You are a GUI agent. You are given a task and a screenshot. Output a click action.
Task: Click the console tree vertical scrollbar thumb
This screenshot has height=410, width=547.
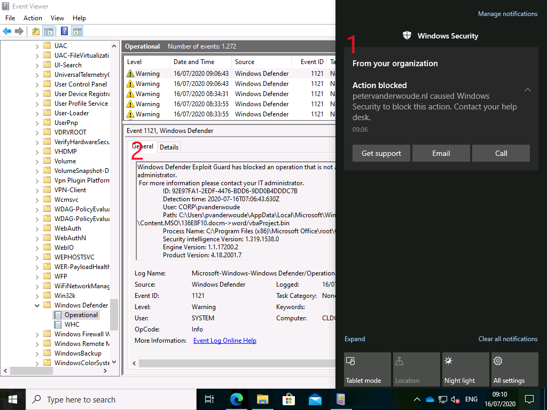coord(113,314)
